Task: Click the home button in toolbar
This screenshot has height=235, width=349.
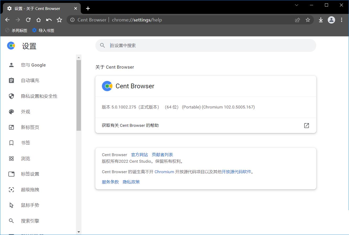Action: pos(39,20)
